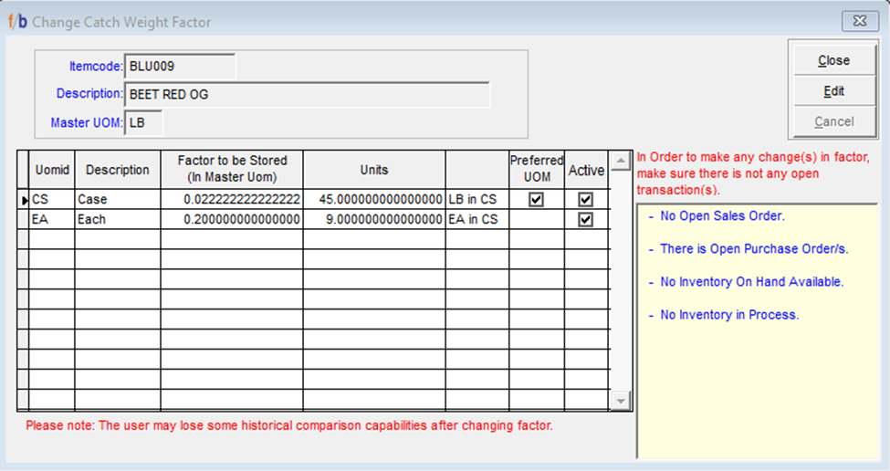The height and width of the screenshot is (471, 890).
Task: Click the grid scrollbar up arrow
Action: pyautogui.click(x=621, y=162)
